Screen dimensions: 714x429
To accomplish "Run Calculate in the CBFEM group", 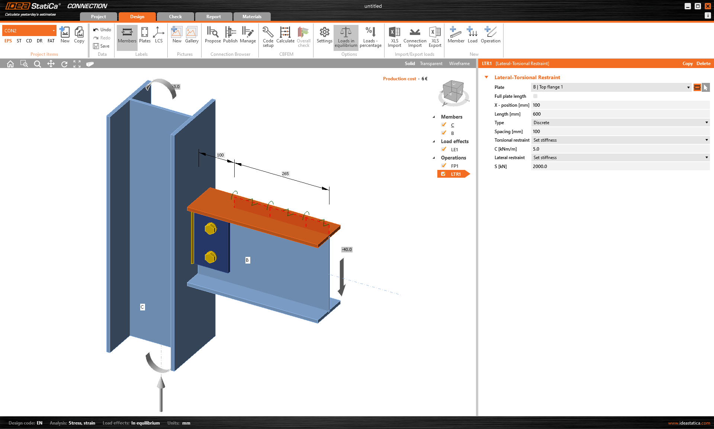I will tap(285, 36).
